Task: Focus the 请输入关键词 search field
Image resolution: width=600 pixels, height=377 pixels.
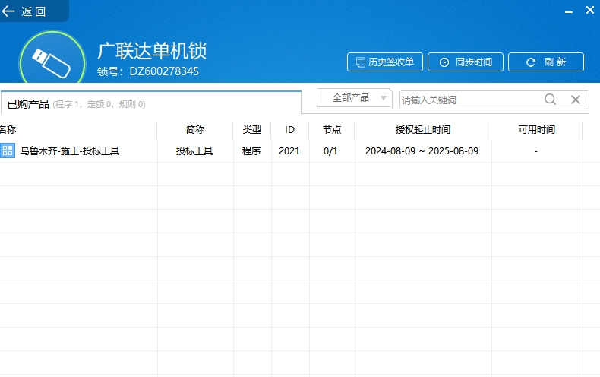Action: [x=471, y=100]
